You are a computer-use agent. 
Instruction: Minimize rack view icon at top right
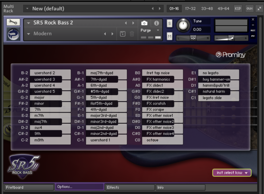point(259,9)
